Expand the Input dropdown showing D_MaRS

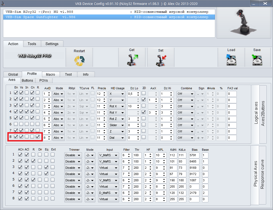point(109,193)
